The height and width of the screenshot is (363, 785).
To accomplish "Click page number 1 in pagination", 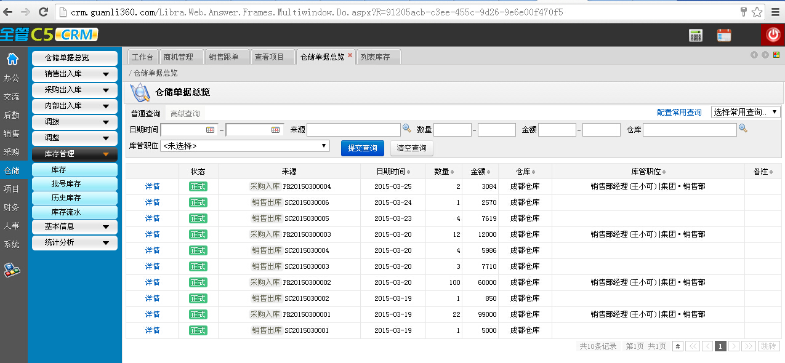I will [720, 346].
